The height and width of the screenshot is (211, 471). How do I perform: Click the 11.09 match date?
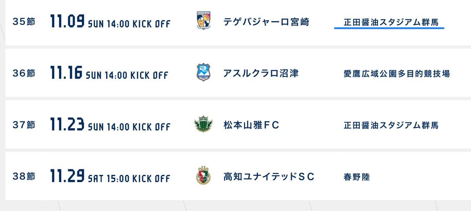[67, 22]
